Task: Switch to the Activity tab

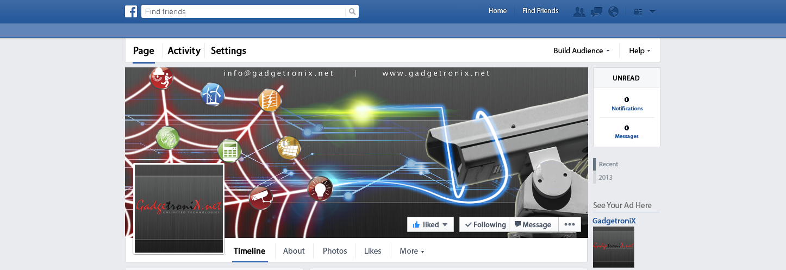Action: [184, 51]
